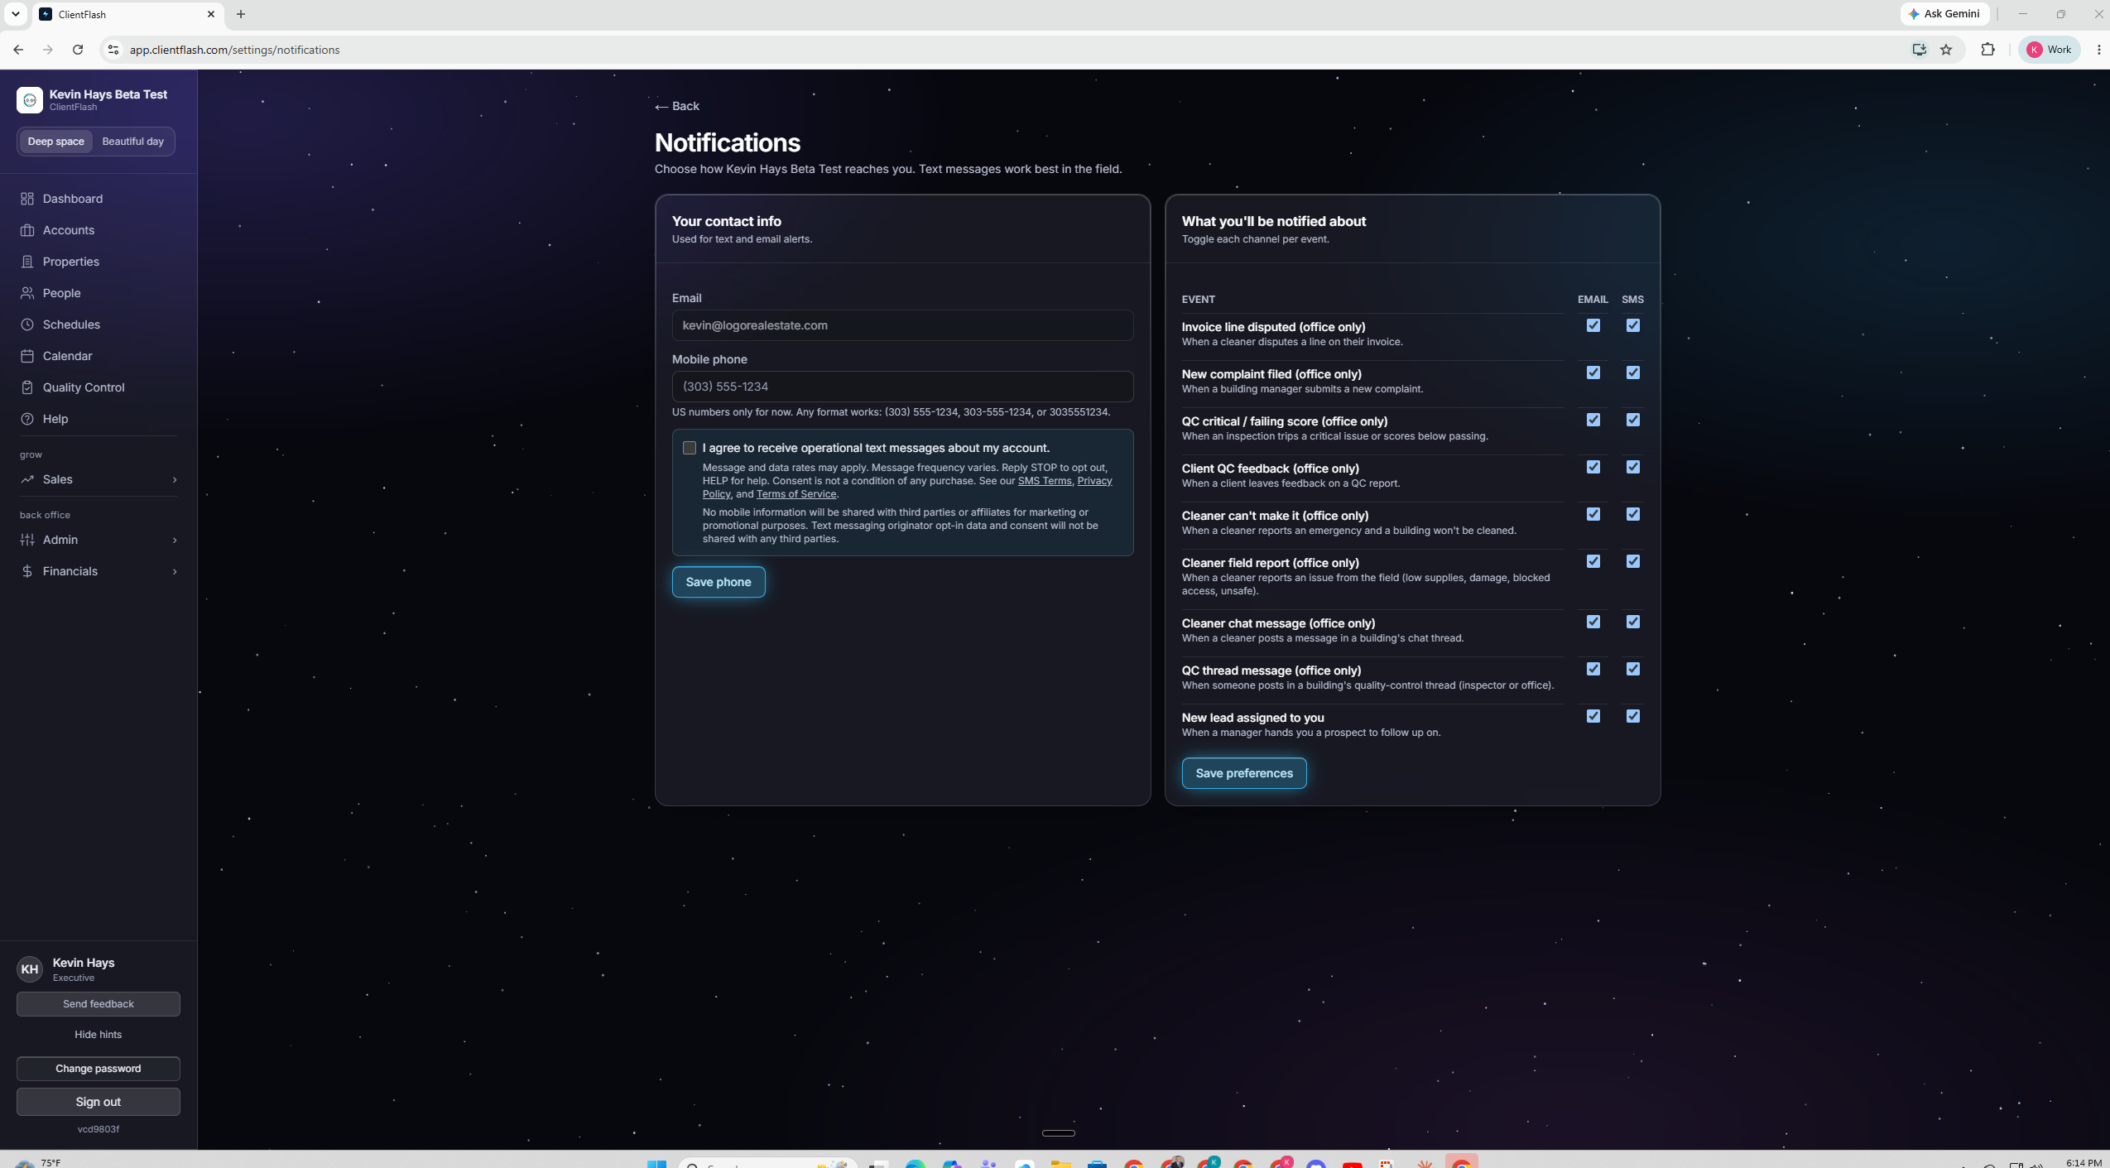
Task: Toggle Email for Cleaner can't make it
Action: [1593, 514]
